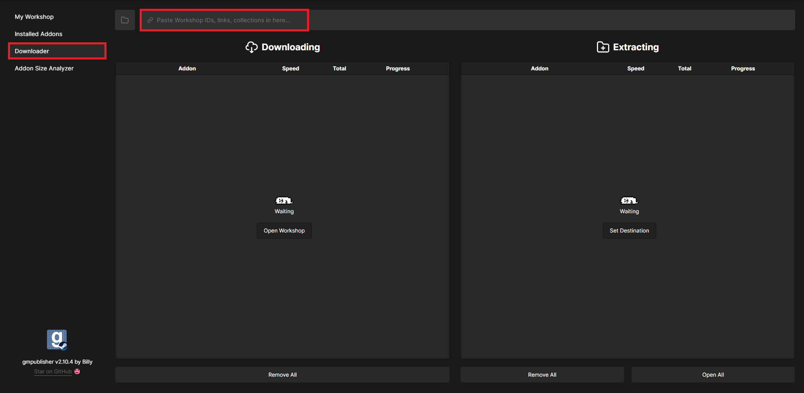Click the sleeping dog icon in the Extracting panel
Image resolution: width=804 pixels, height=393 pixels.
coord(629,201)
